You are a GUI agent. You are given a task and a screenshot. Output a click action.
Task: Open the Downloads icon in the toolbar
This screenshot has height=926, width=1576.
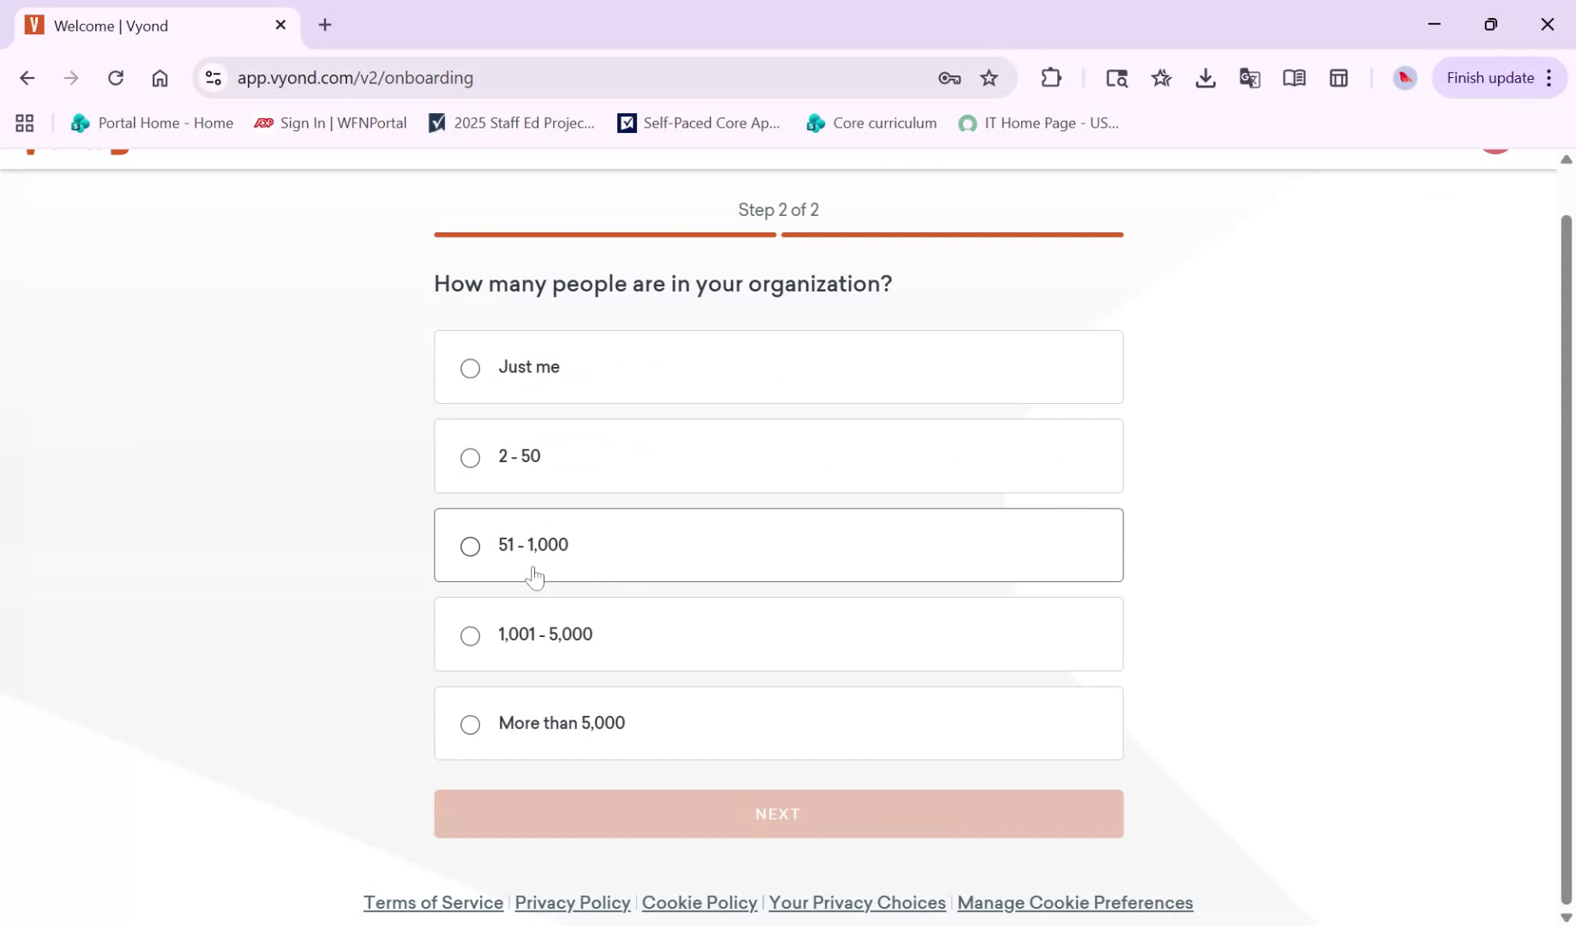coord(1206,78)
